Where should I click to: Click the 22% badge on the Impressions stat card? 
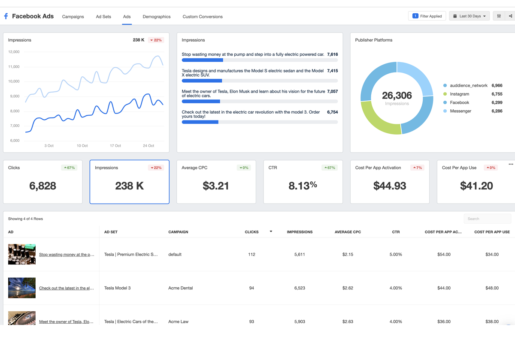point(156,168)
